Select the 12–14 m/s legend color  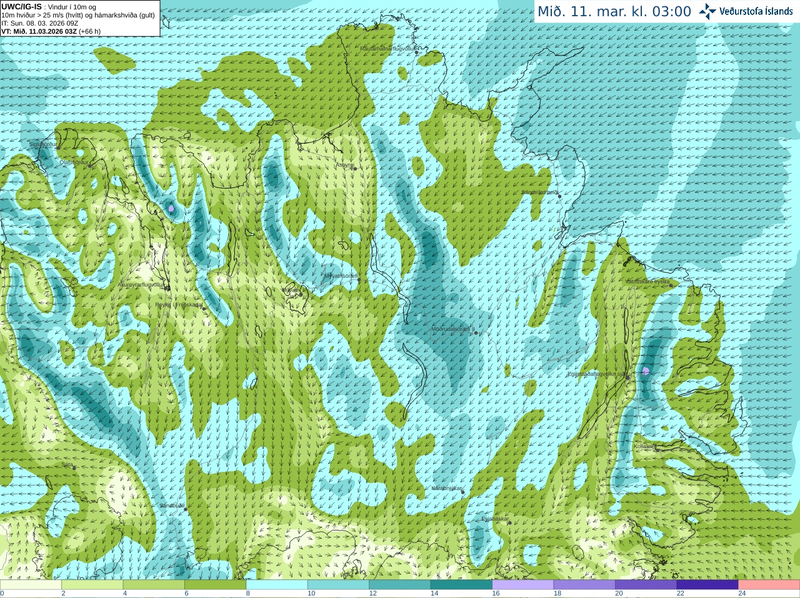pyautogui.click(x=400, y=585)
